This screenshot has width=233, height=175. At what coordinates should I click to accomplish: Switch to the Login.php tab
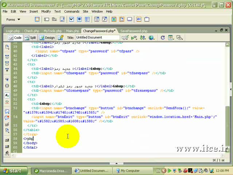pos(13,31)
